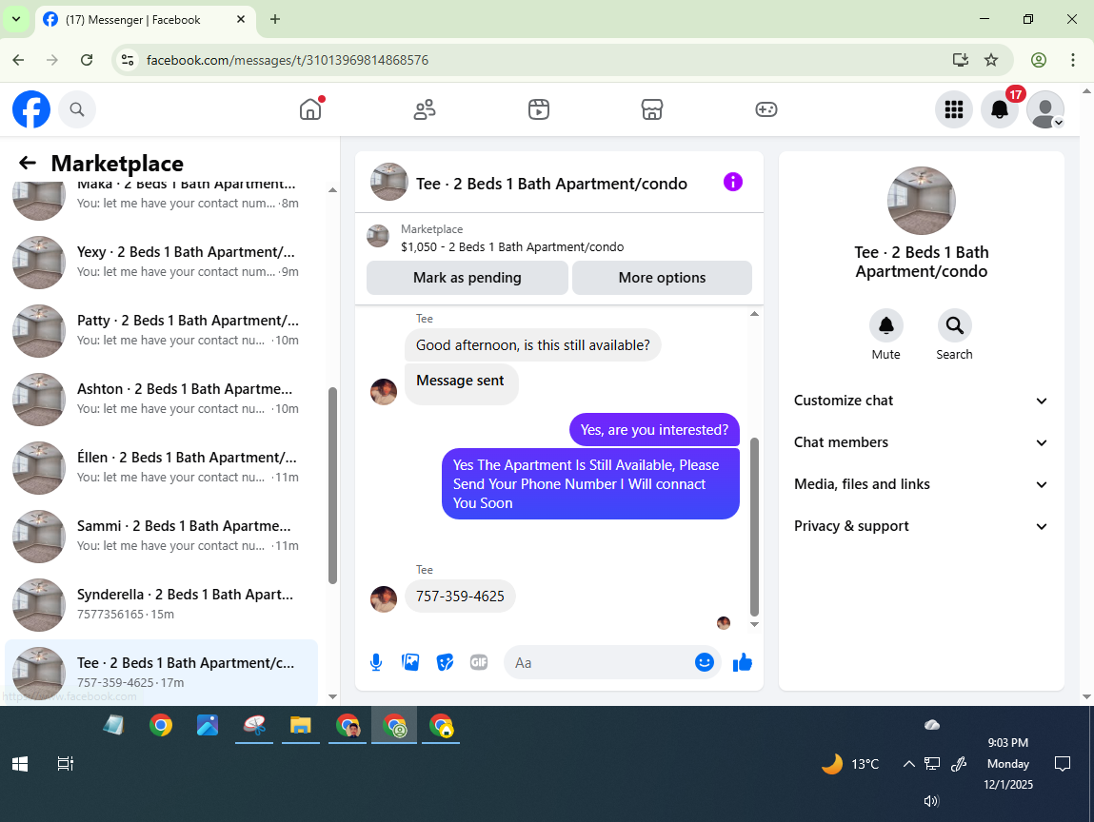
Task: Open the Marketplace storefront icon
Action: pyautogui.click(x=651, y=109)
